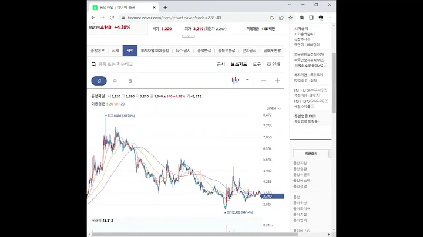Expand the collapsed quote summary arrow

click(x=189, y=36)
